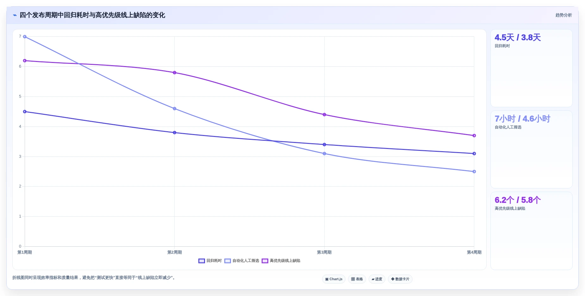Click the 7小时 / 4.6小时 card value
The image size is (585, 296).
(522, 119)
